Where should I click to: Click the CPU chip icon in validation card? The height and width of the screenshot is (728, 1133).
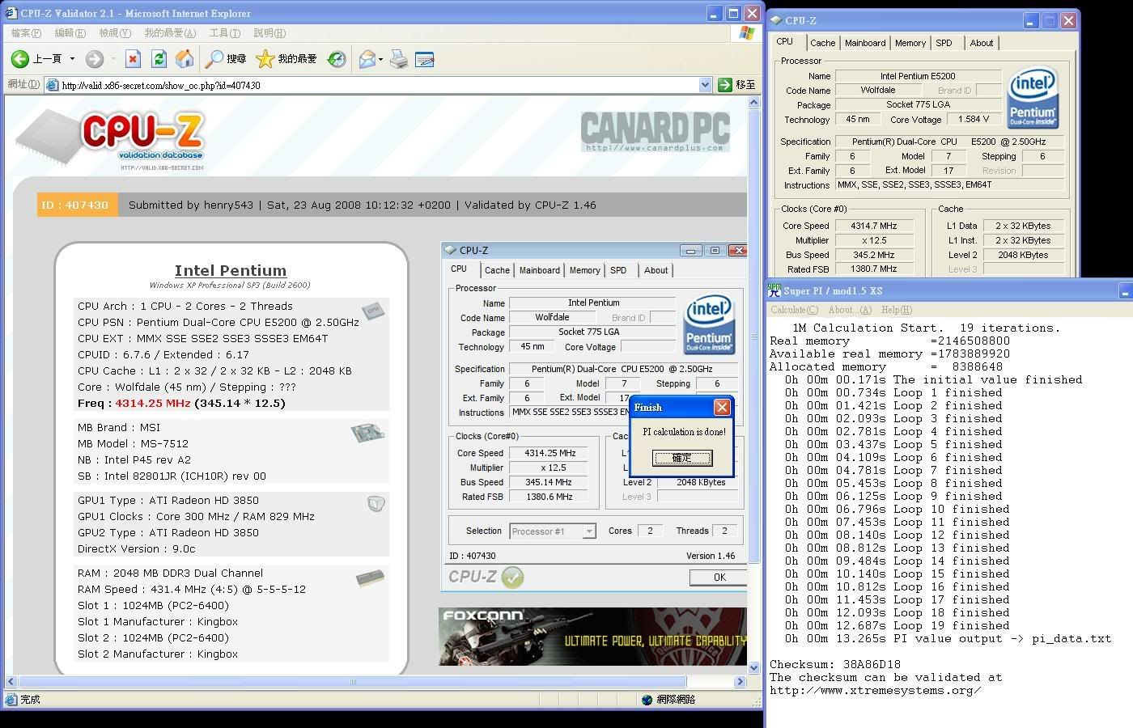[x=373, y=310]
